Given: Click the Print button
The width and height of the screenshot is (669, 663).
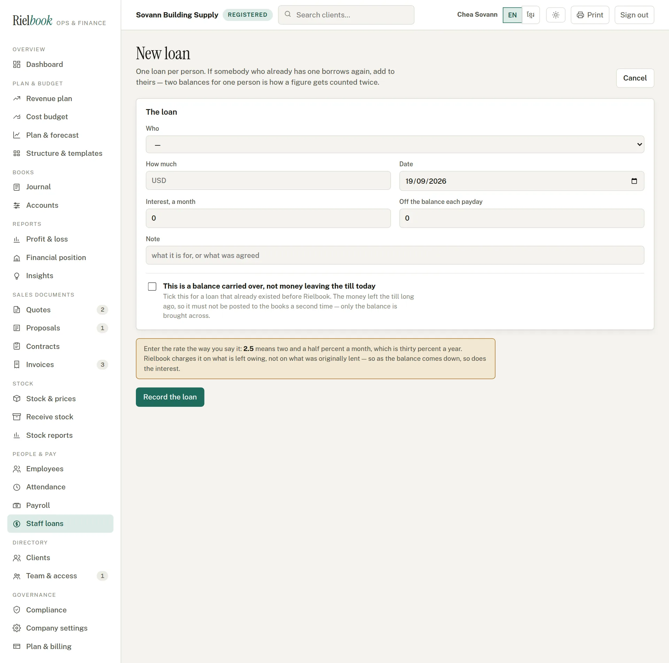Looking at the screenshot, I should coord(590,15).
